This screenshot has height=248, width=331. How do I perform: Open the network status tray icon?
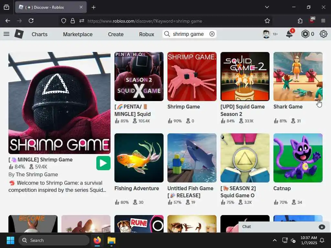click(285, 240)
